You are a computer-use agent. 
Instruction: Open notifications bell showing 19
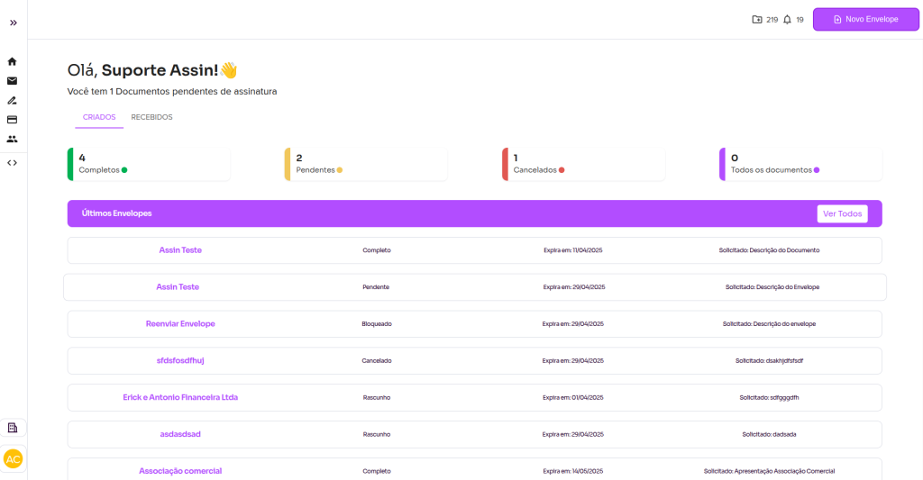pos(788,20)
